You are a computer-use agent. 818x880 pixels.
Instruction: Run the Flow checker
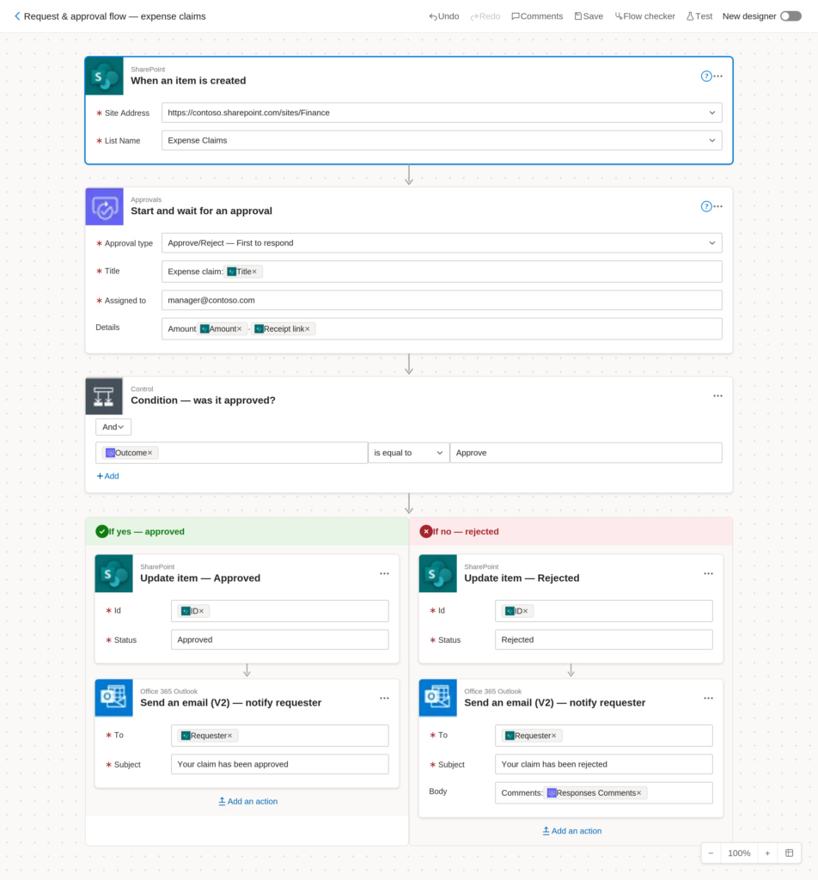[644, 16]
